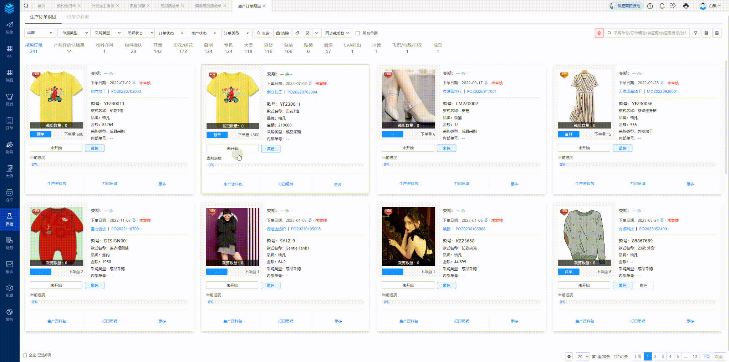Image resolution: width=729 pixels, height=362 pixels.
Task: Open the filter funnel icon
Action: (695, 33)
